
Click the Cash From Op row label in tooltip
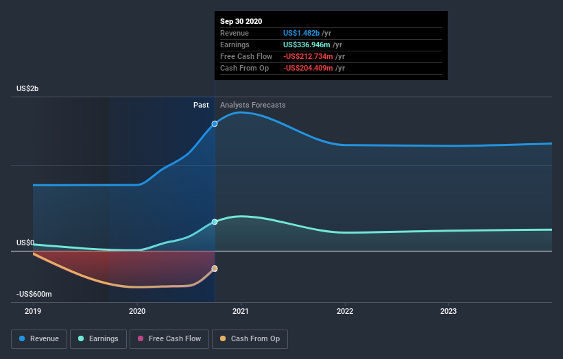[245, 68]
